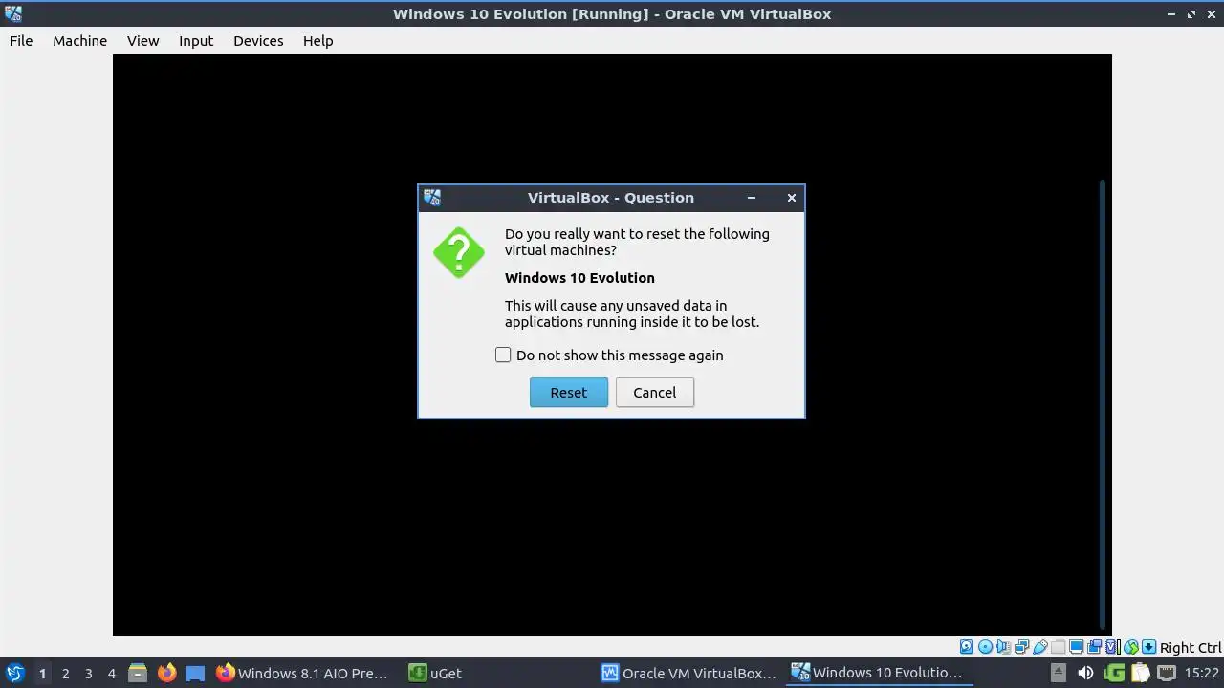1224x688 pixels.
Task: Launch the file manager from taskbar
Action: pos(138,673)
